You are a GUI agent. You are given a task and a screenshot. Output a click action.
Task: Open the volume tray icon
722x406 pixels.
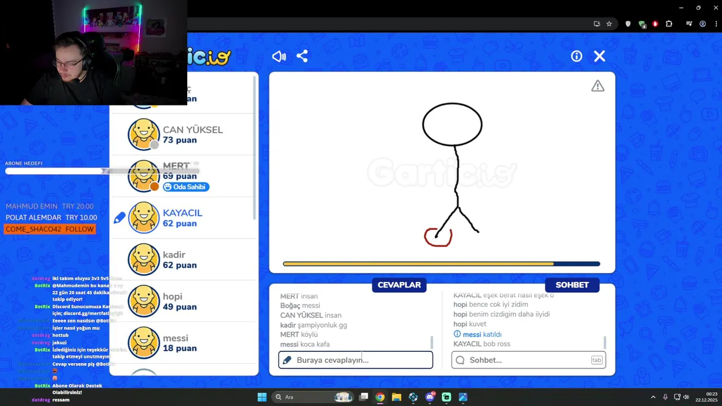click(x=686, y=397)
